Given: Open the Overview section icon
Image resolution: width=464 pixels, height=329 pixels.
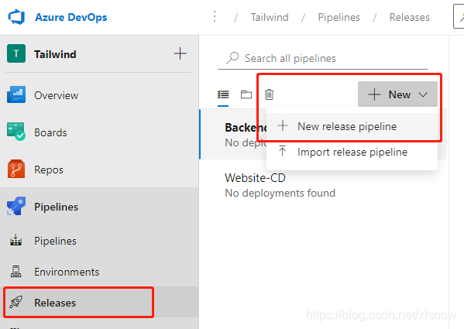Looking at the screenshot, I should tap(16, 94).
